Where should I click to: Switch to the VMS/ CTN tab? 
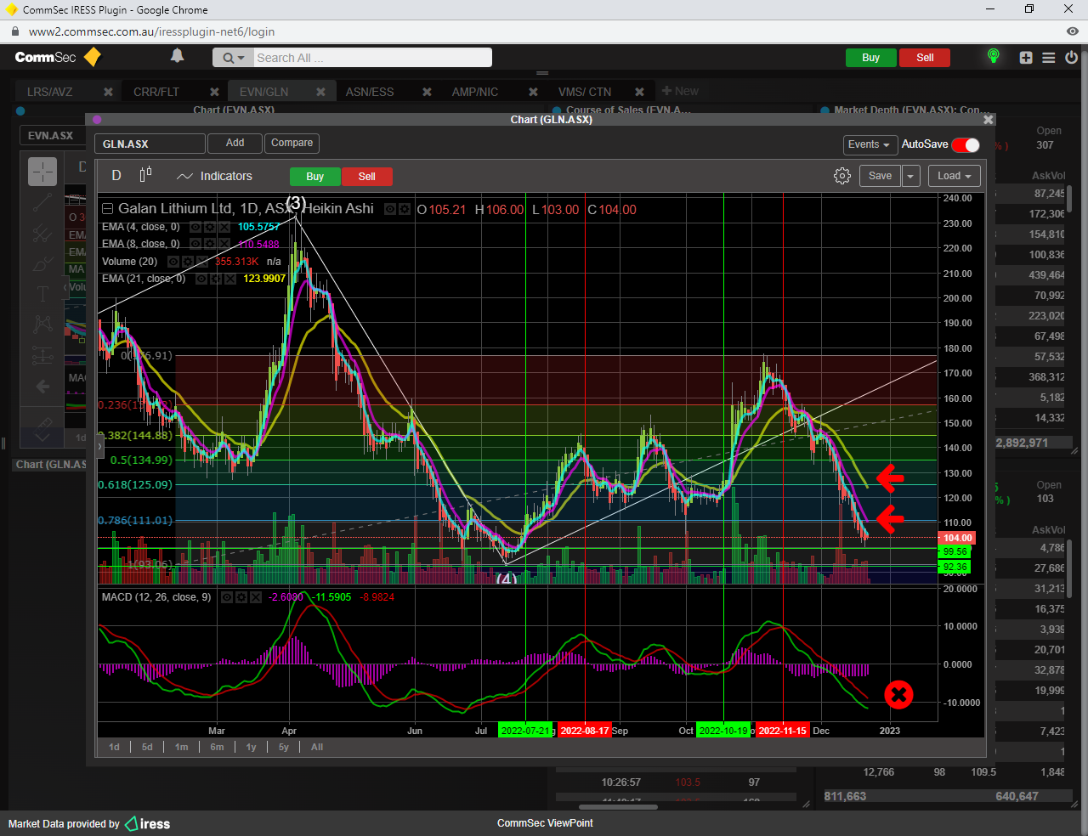point(585,92)
